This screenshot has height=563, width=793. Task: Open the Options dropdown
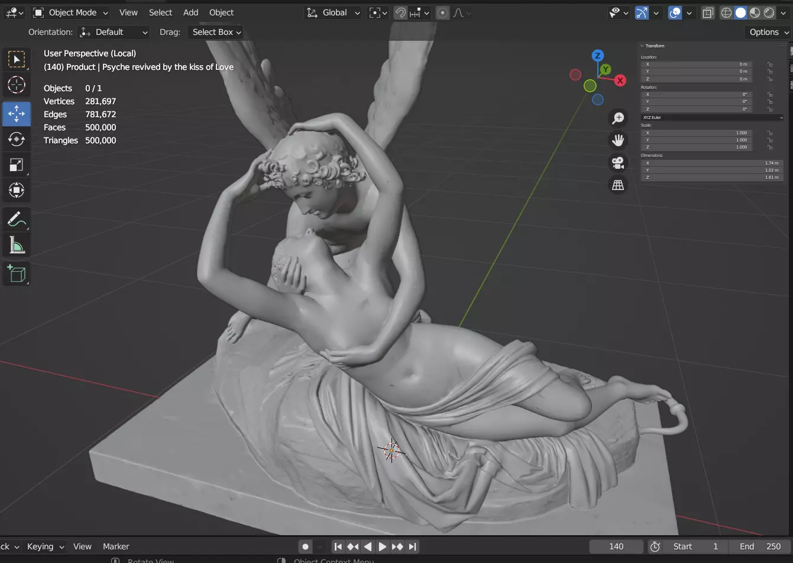click(768, 32)
